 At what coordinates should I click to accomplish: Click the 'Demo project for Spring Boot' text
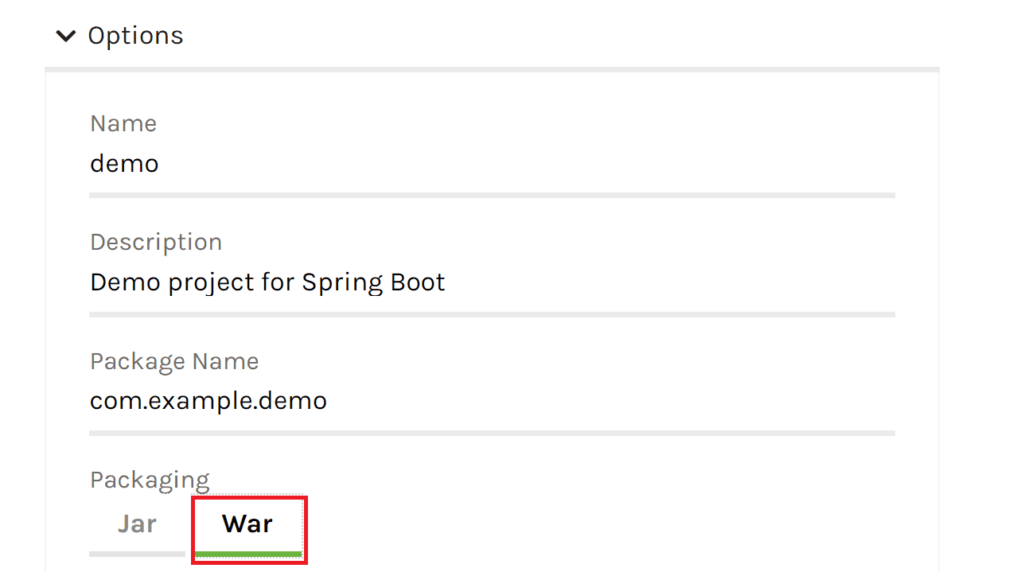tap(267, 282)
